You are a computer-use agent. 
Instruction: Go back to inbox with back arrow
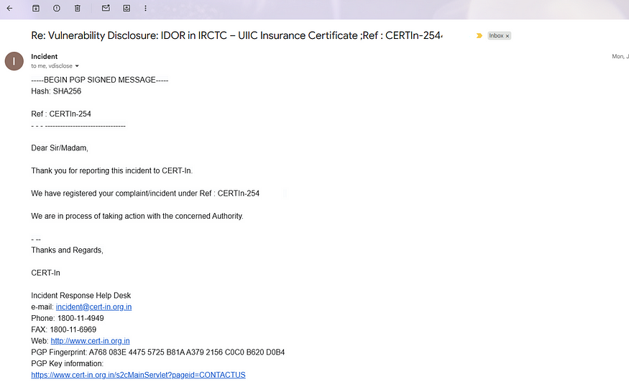pos(9,8)
